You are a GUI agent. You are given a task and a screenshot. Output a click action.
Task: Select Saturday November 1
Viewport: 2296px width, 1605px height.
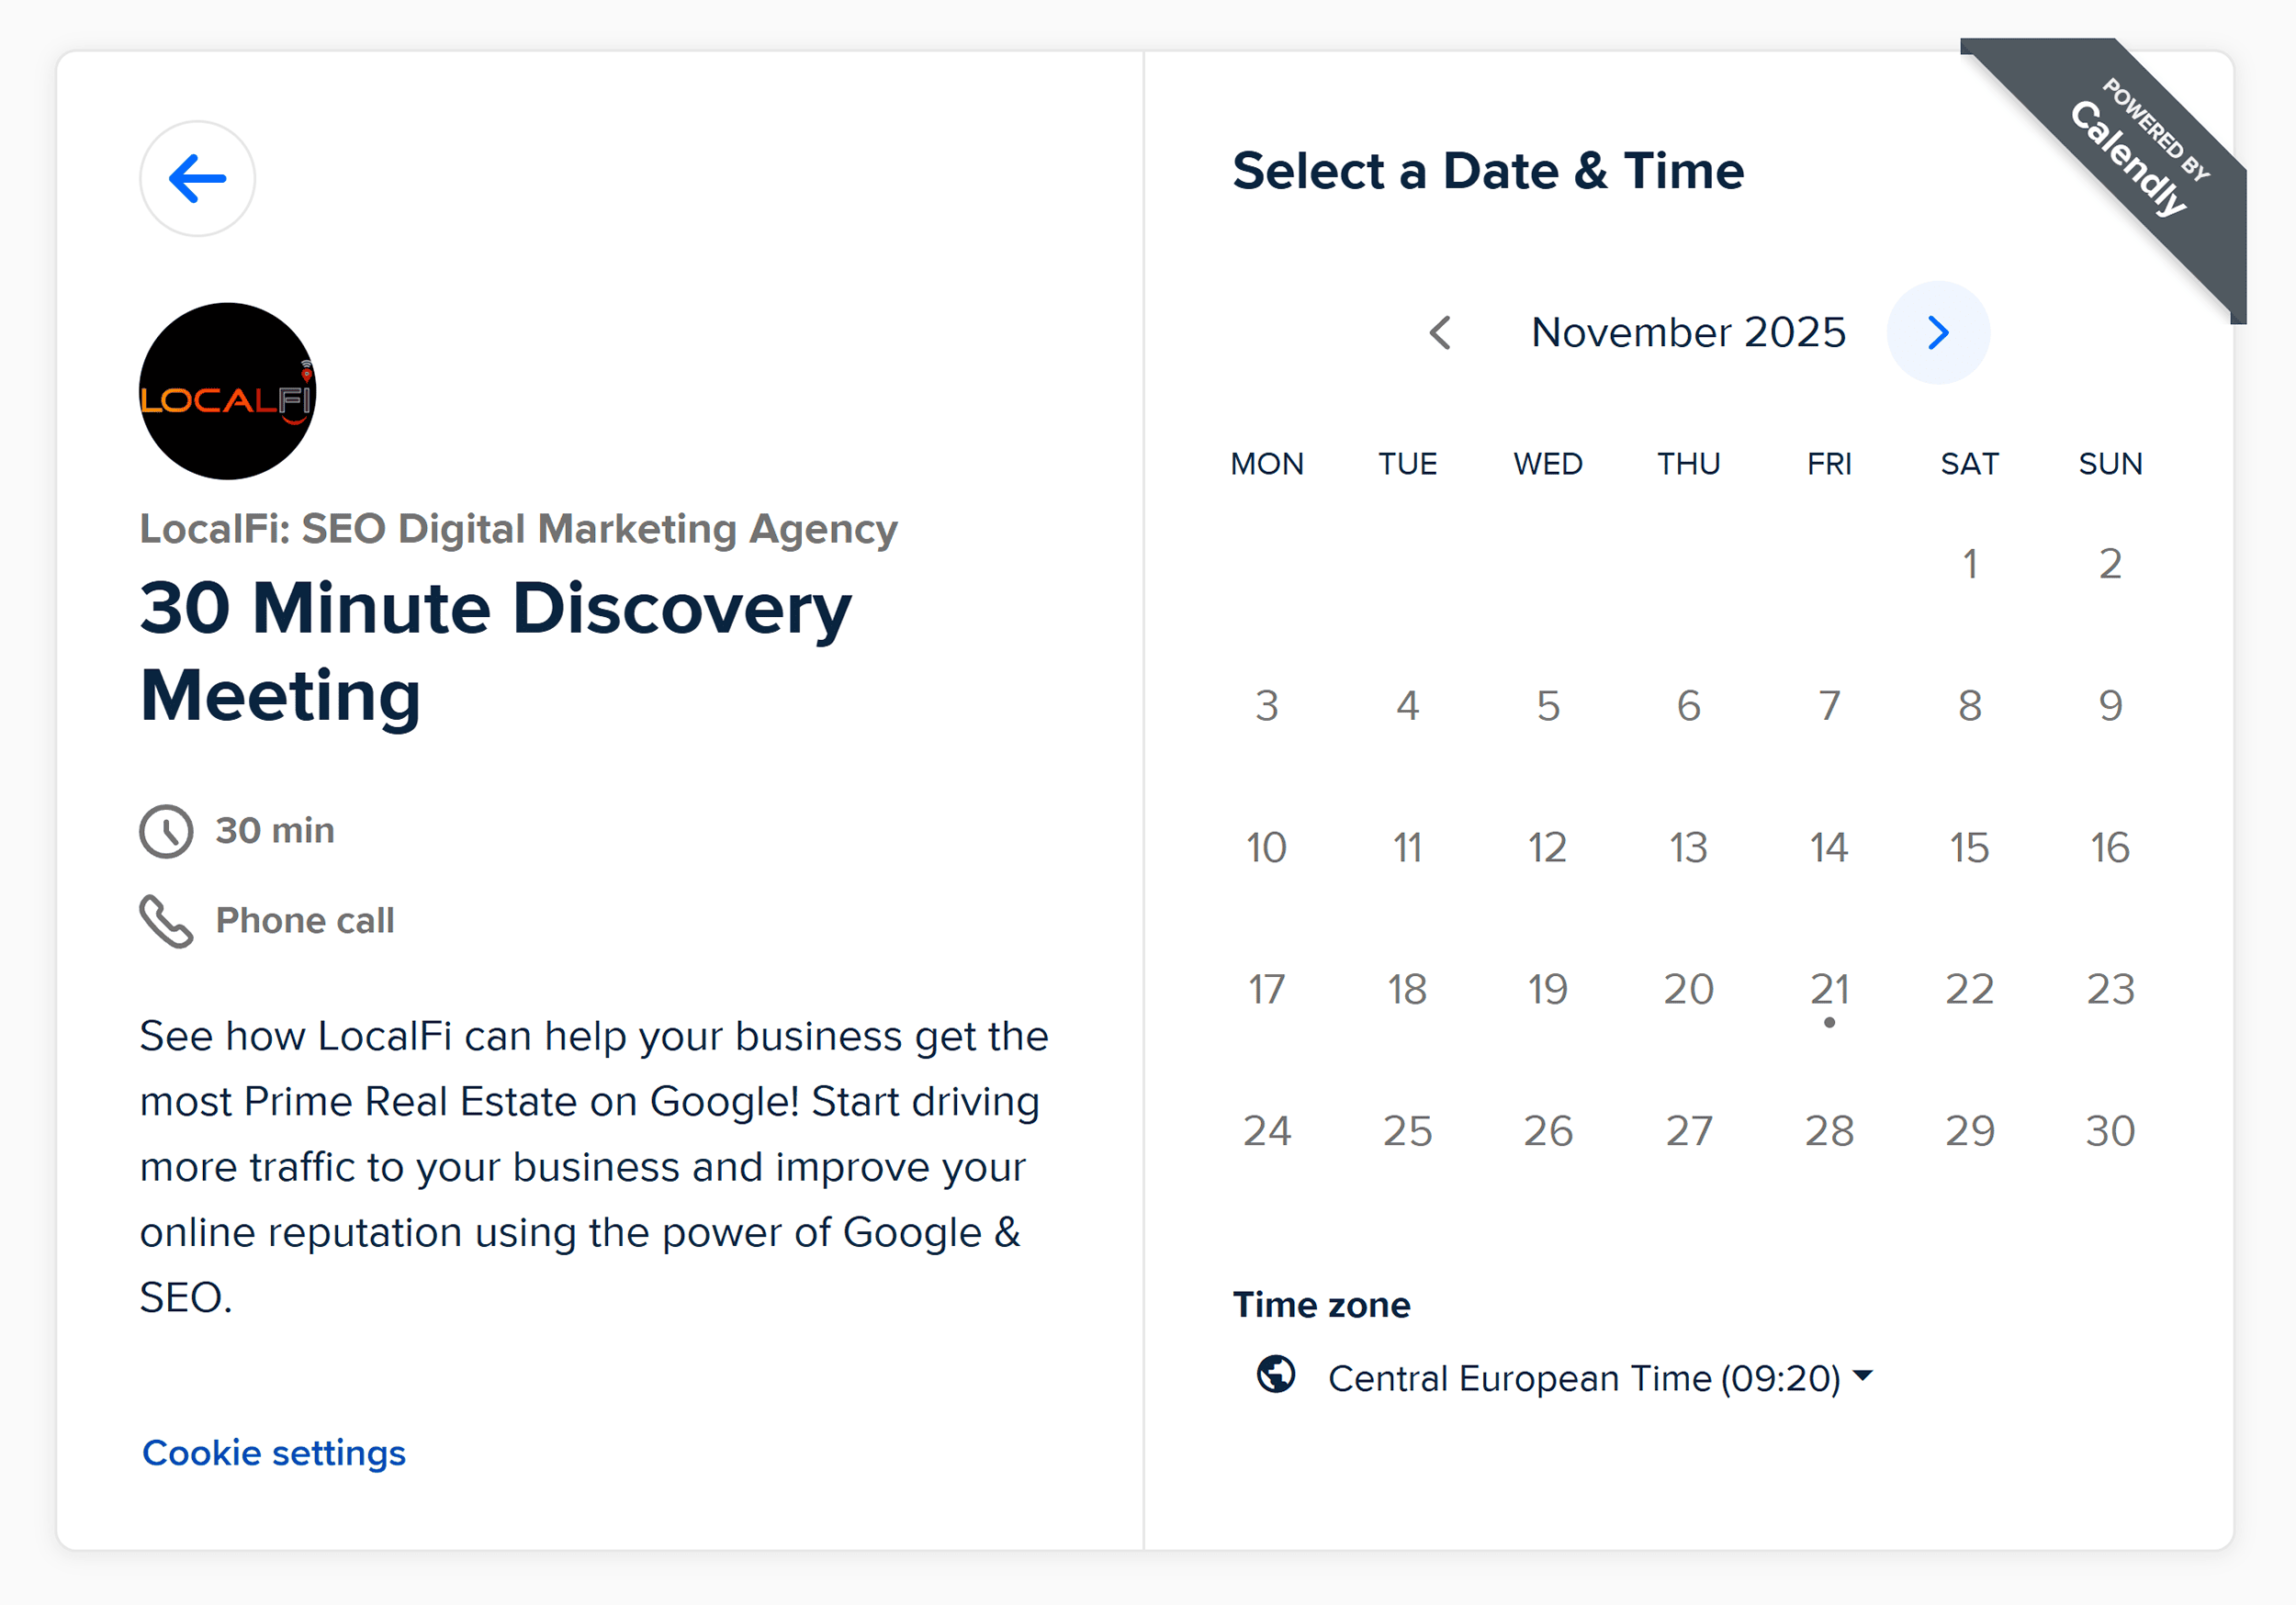[1969, 563]
